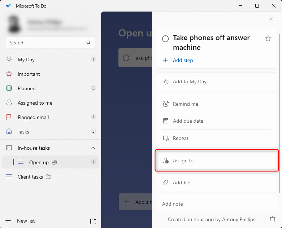Collapse the In-house tasks group
The height and width of the screenshot is (228, 282).
coord(93,148)
